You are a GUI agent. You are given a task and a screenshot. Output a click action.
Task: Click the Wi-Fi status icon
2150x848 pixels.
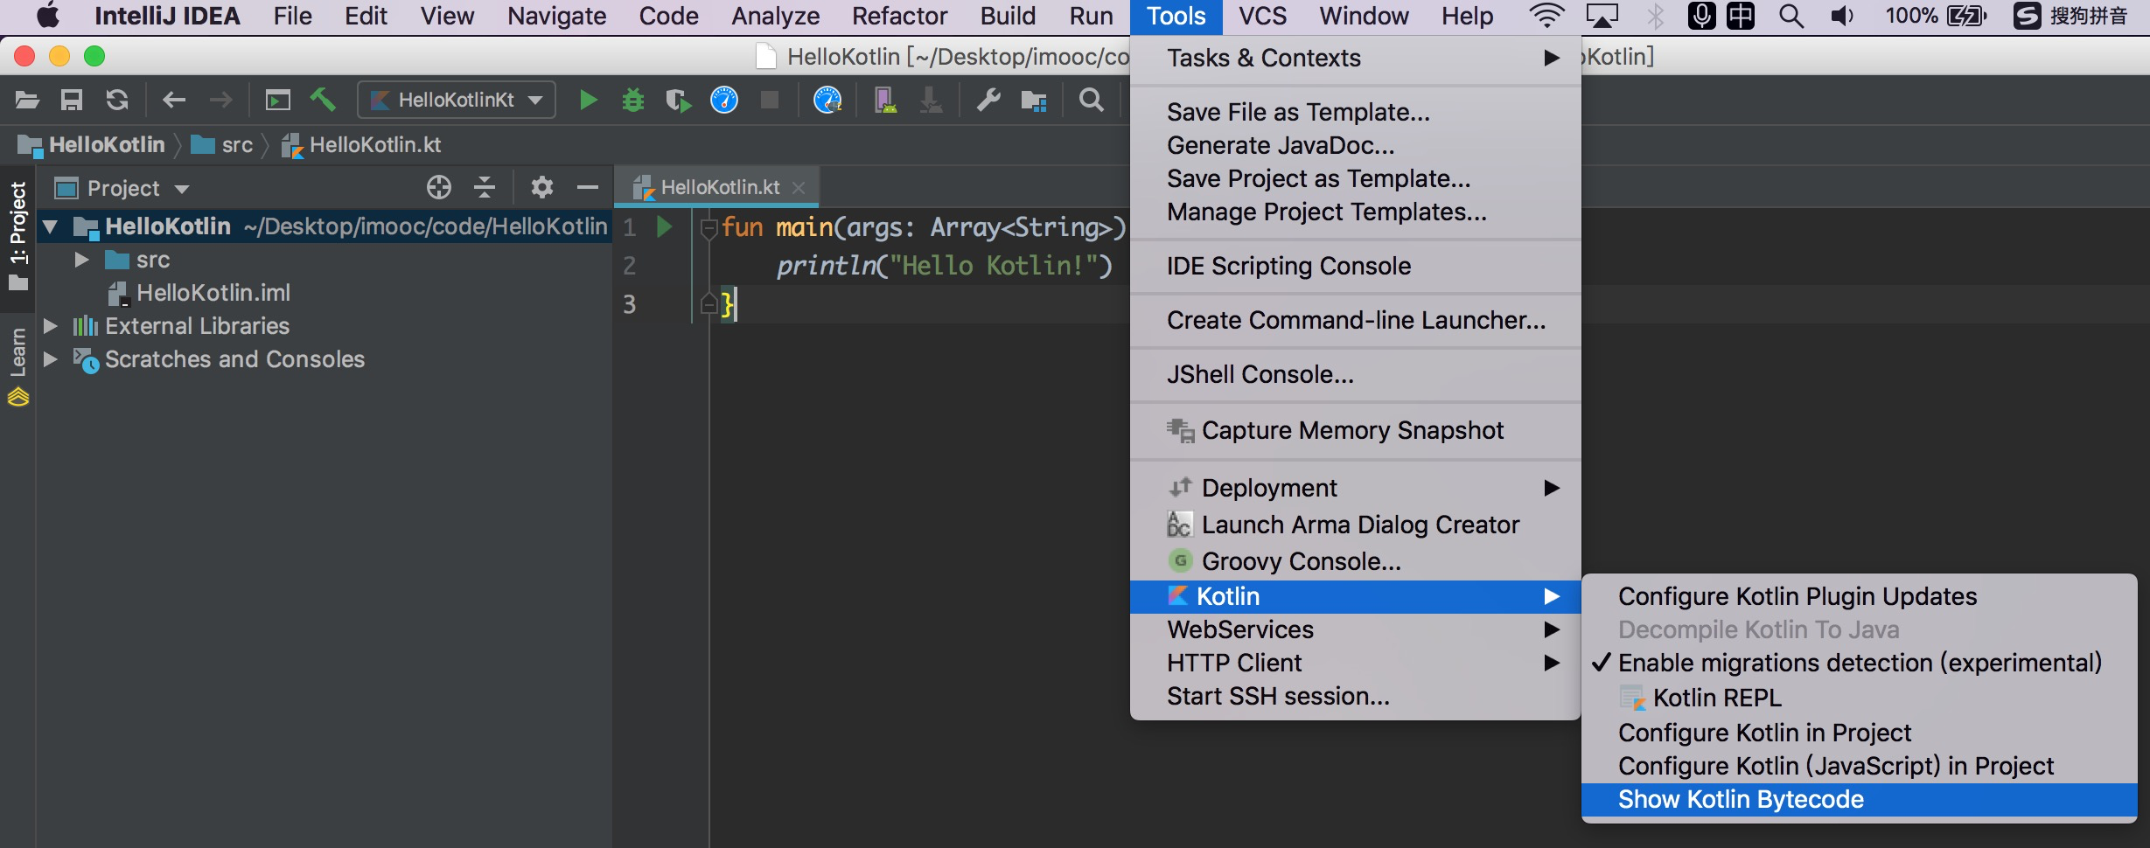1547,17
